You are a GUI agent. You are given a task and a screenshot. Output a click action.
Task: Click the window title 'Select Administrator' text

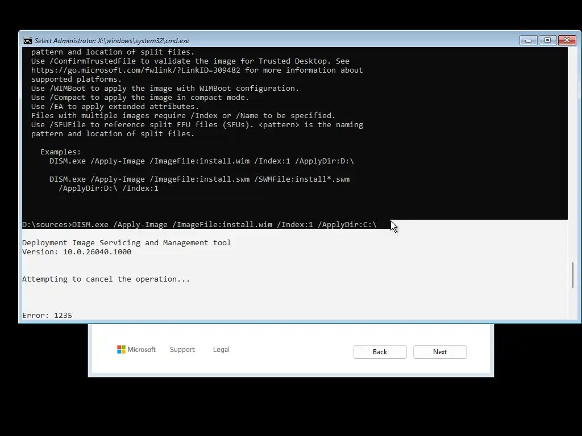pyautogui.click(x=112, y=41)
